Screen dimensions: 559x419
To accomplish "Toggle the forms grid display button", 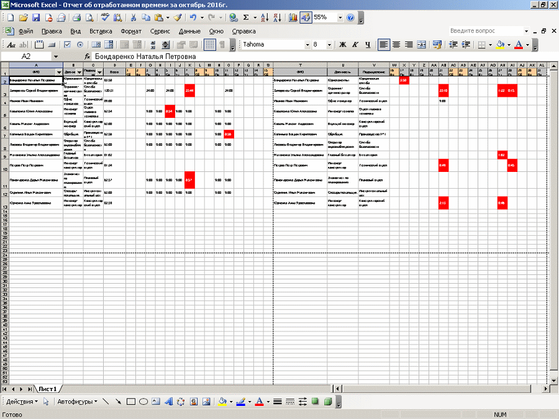I will pyautogui.click(x=210, y=45).
